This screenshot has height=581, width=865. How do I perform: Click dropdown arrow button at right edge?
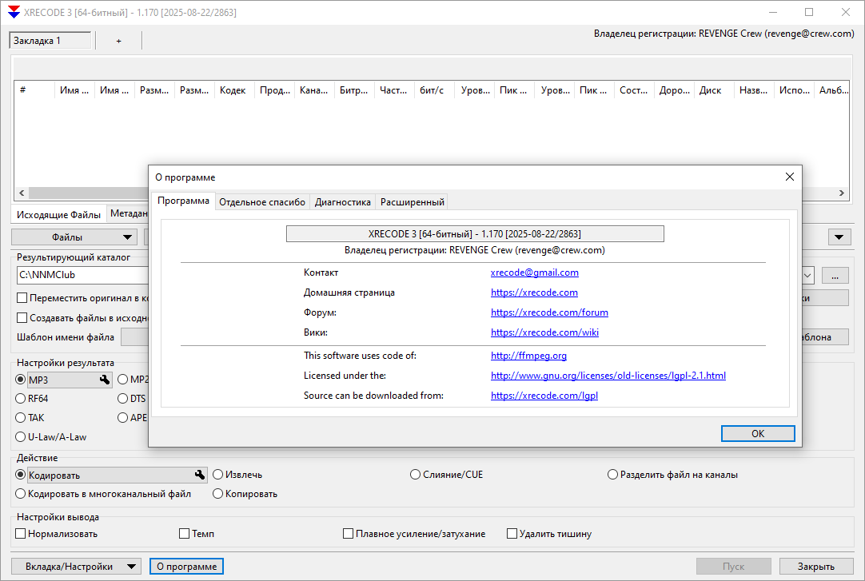click(839, 237)
